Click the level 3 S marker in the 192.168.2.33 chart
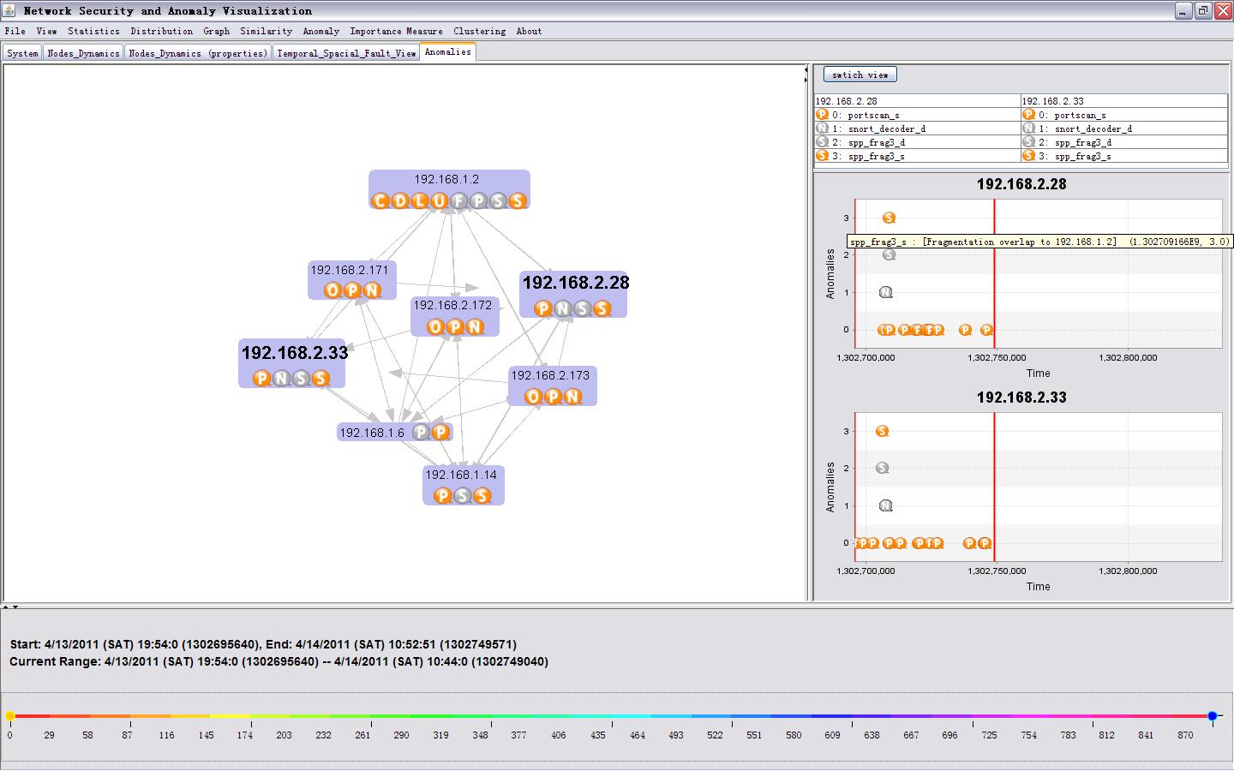Screen dimensions: 1234x771 (883, 432)
